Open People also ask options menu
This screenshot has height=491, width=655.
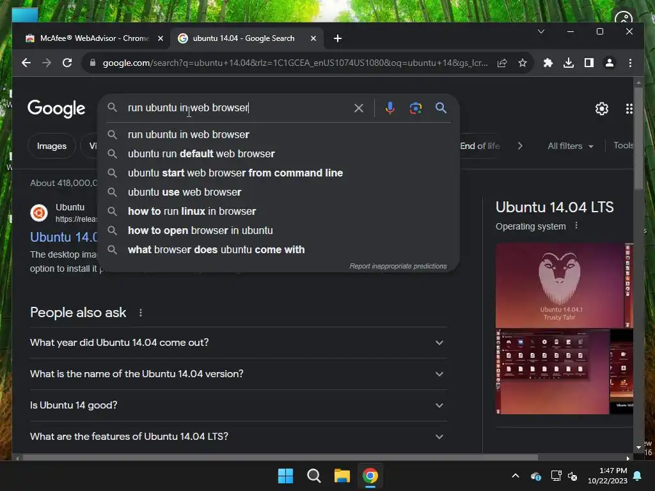pos(140,313)
